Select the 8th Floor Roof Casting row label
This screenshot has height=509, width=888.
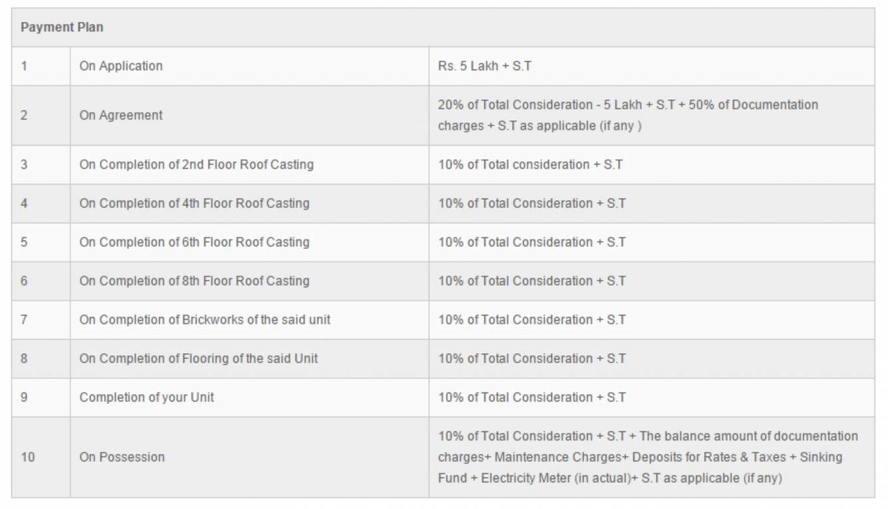194,280
